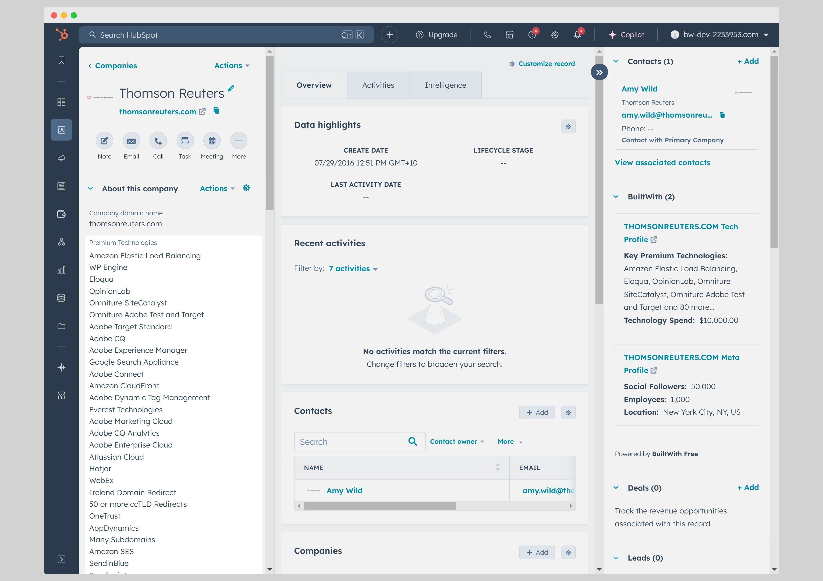Open the Reporting bar-chart icon in the sidebar
The width and height of the screenshot is (823, 581).
[x=61, y=270]
